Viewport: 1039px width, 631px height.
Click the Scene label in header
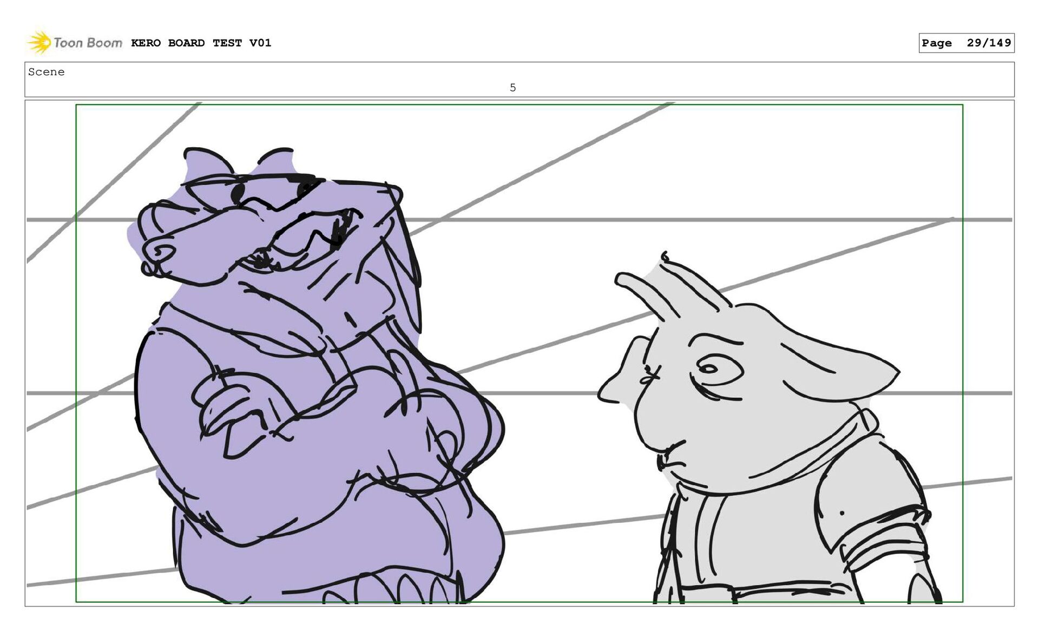47,72
